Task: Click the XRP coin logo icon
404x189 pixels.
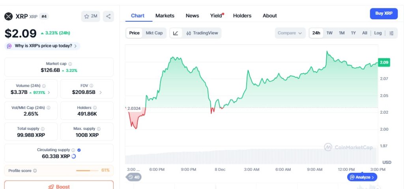Action: [9, 17]
